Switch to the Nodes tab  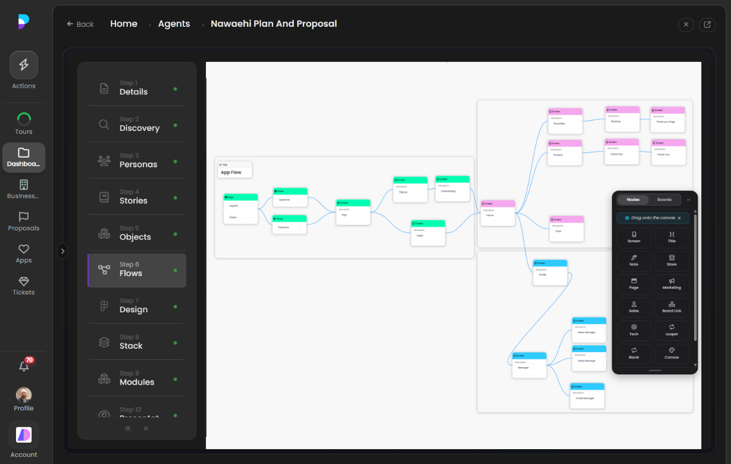click(x=633, y=200)
